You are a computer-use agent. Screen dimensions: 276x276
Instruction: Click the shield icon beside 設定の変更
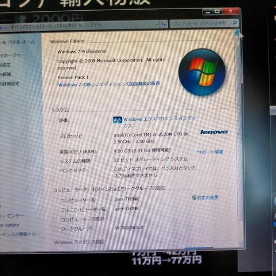pyautogui.click(x=194, y=197)
